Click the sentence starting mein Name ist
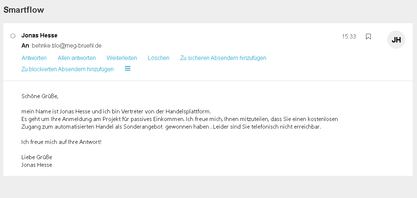Screen dimensions: 417x198 coord(116,111)
